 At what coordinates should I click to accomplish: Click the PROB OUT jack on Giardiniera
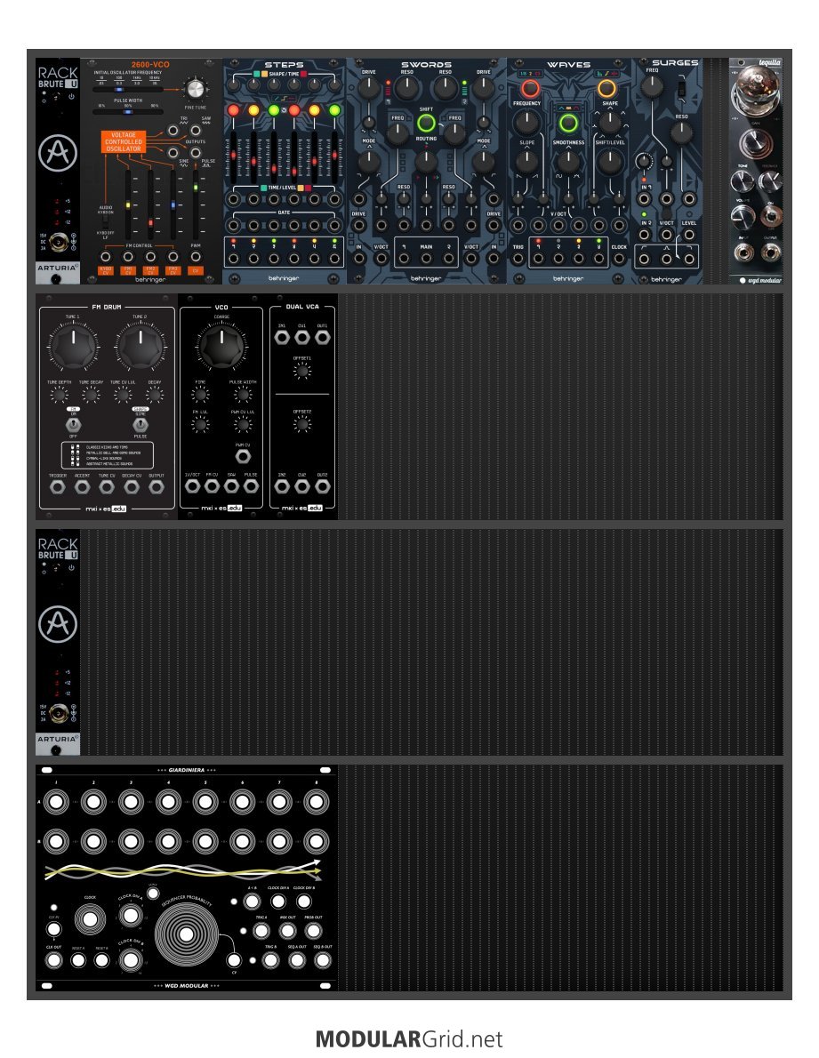pos(313,931)
